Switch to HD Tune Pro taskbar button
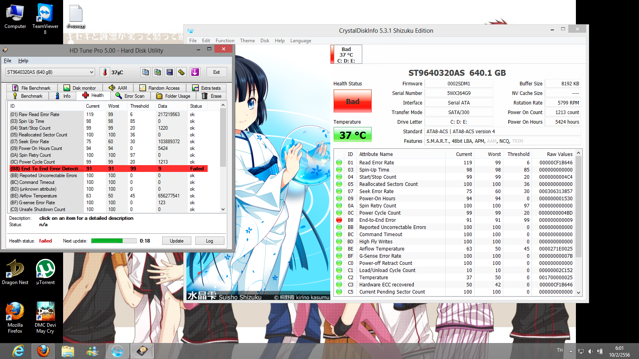 click(x=142, y=351)
